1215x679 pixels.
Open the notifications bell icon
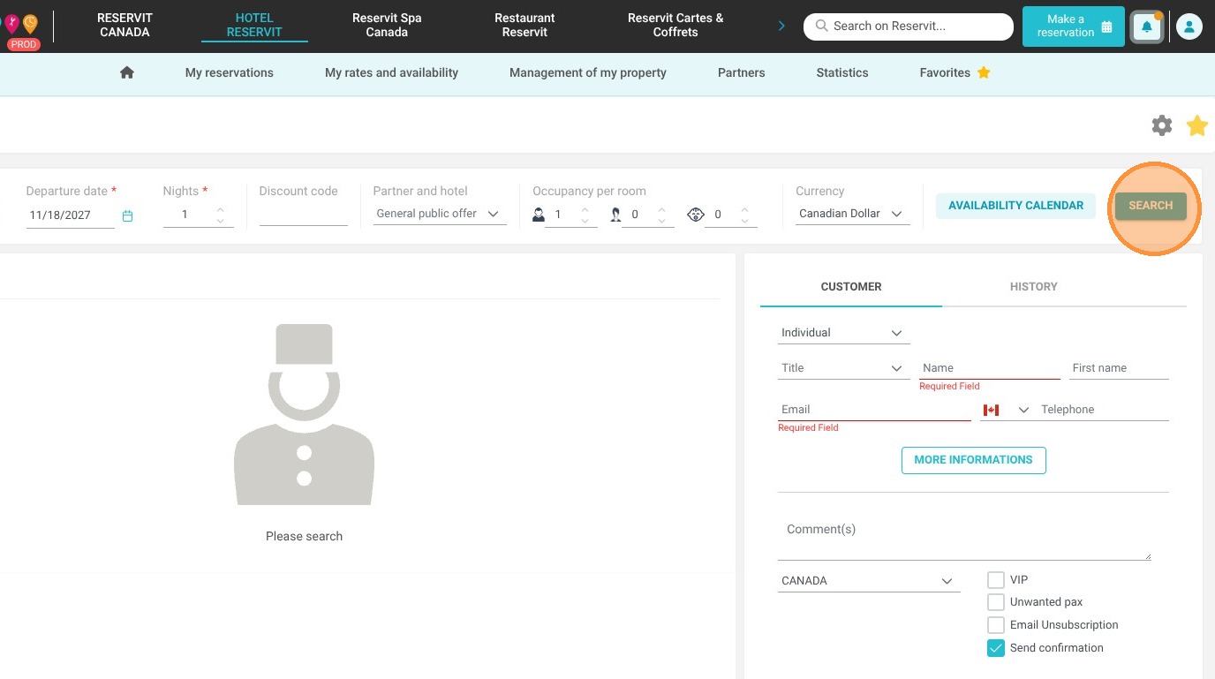click(x=1147, y=26)
